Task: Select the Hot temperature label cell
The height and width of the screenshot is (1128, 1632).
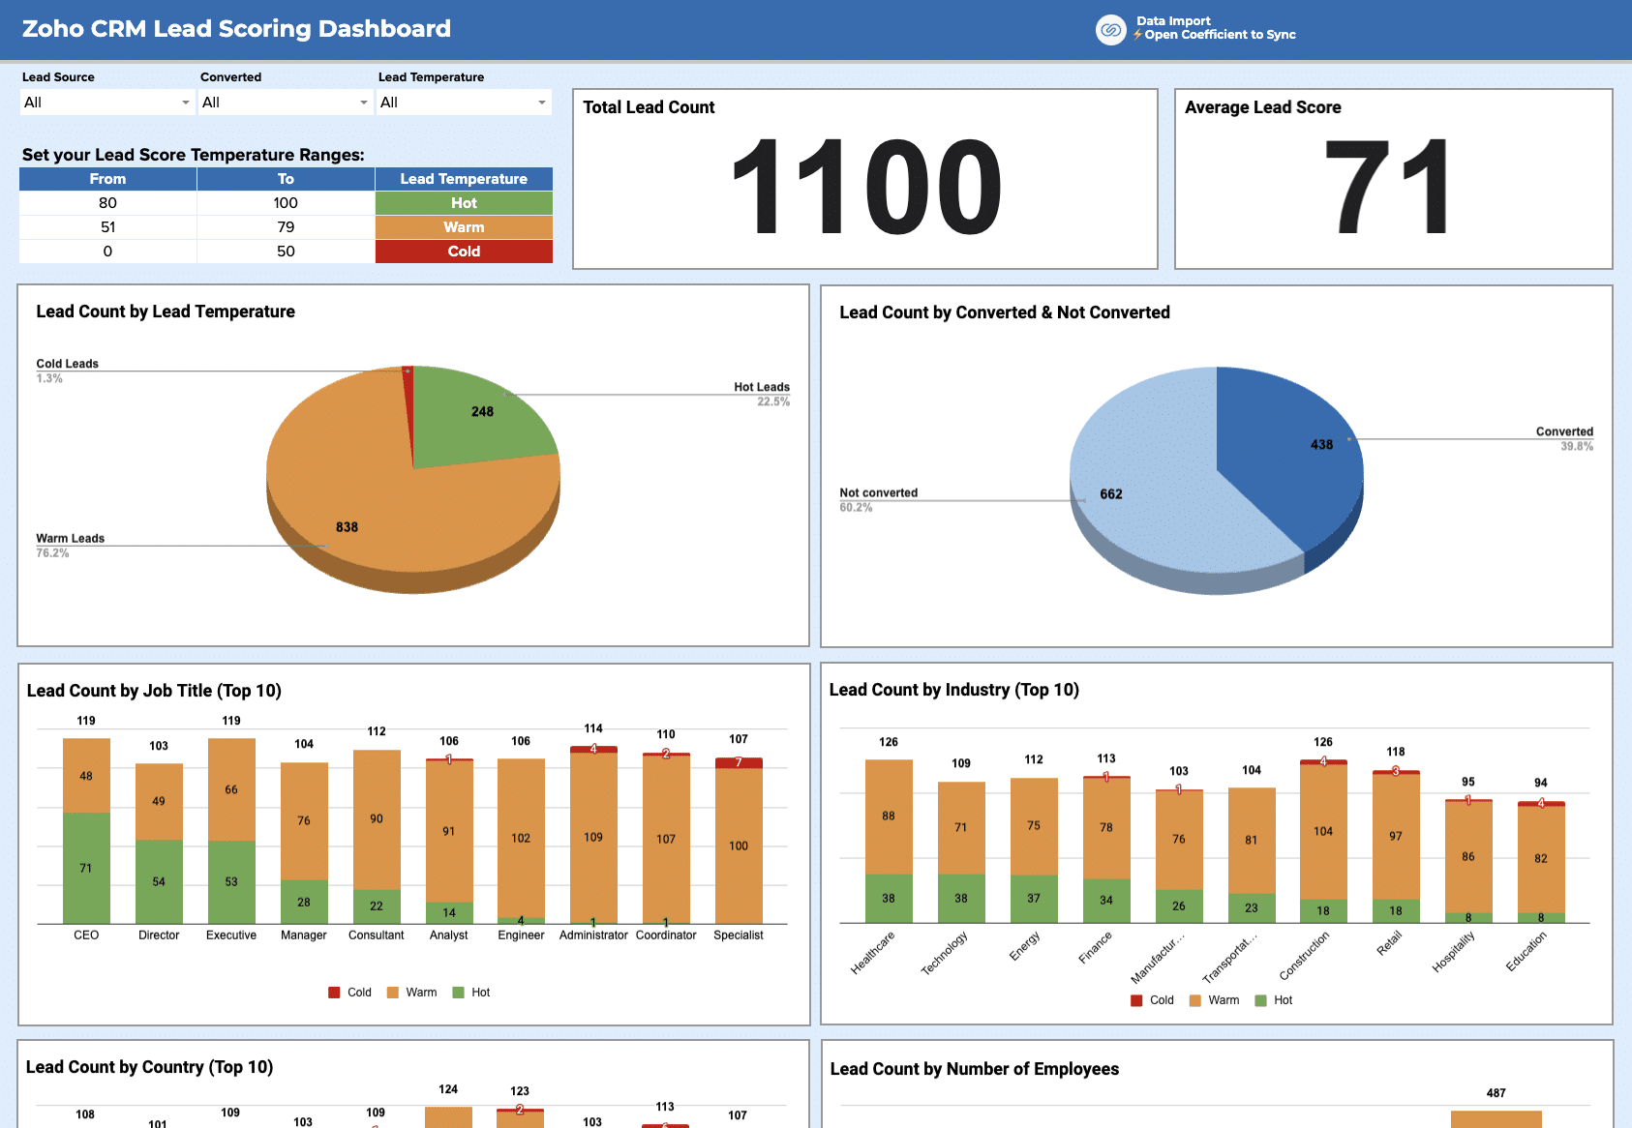Action: coord(464,203)
